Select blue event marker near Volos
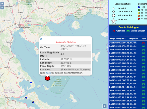 pyautogui.click(x=31, y=83)
